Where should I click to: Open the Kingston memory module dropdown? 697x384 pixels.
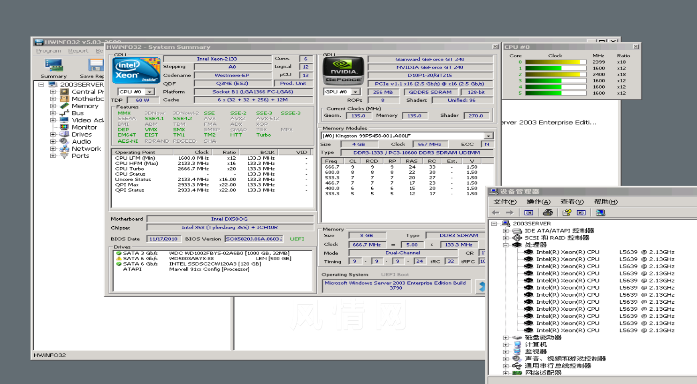489,136
